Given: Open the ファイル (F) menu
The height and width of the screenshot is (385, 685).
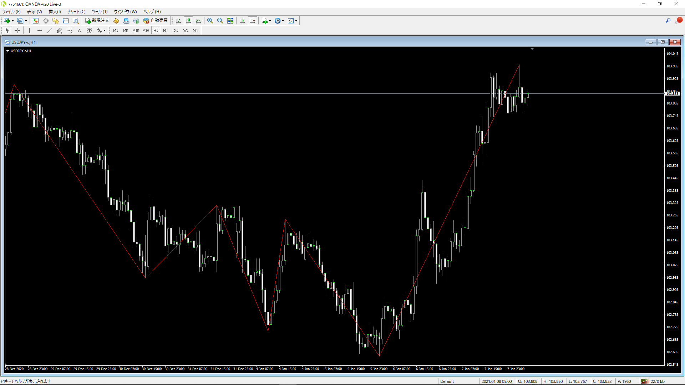Looking at the screenshot, I should click(11, 11).
